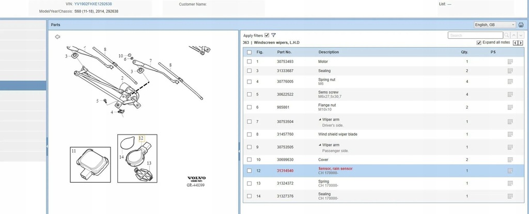This screenshot has width=529, height=214.
Task: Toggle Expand all notes checkbox
Action: pos(479,42)
